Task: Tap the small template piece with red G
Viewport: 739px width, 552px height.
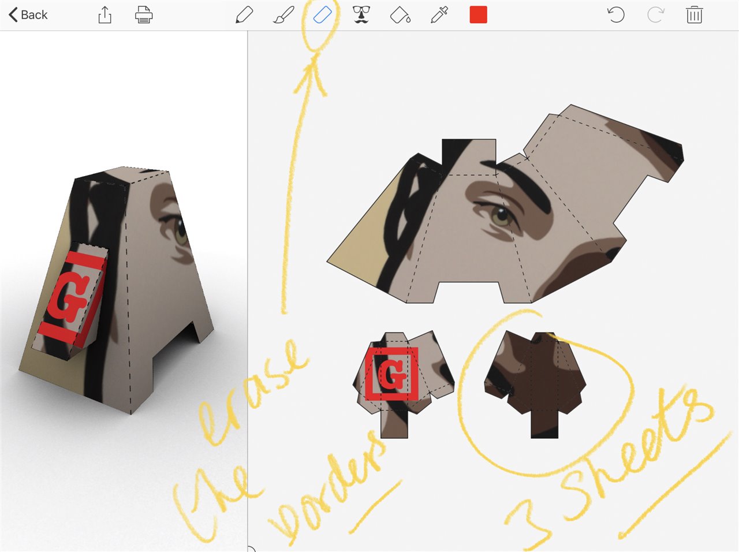Action: pos(403,384)
